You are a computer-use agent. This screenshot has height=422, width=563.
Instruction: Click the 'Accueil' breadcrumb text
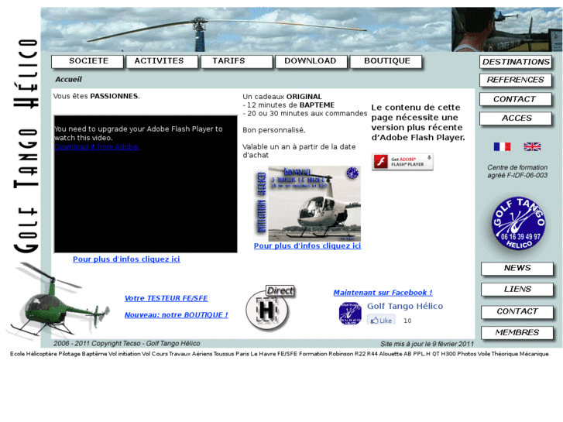[68, 80]
